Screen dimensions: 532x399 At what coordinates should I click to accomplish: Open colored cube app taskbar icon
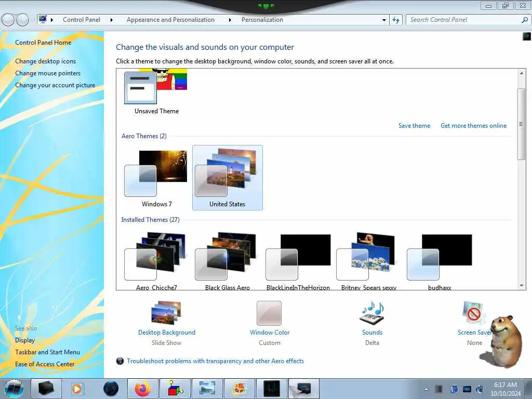(175, 389)
